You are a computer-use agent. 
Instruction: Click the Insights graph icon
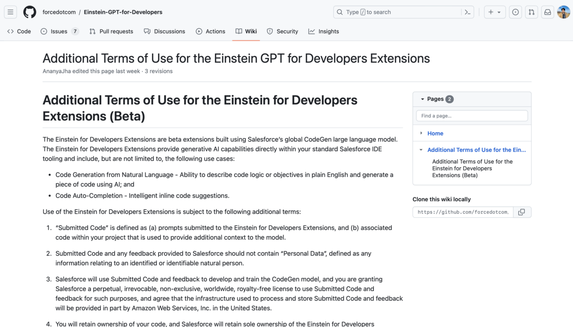(x=312, y=31)
